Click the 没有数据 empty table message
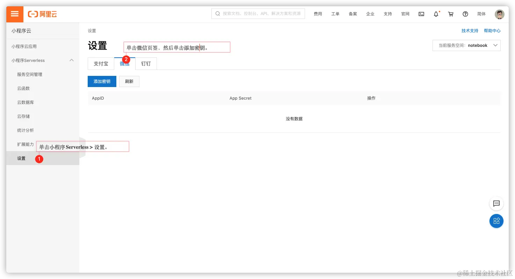This screenshot has width=515, height=279. tap(294, 119)
